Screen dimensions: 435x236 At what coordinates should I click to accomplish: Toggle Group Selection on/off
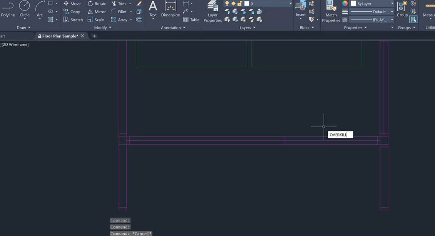tap(414, 19)
